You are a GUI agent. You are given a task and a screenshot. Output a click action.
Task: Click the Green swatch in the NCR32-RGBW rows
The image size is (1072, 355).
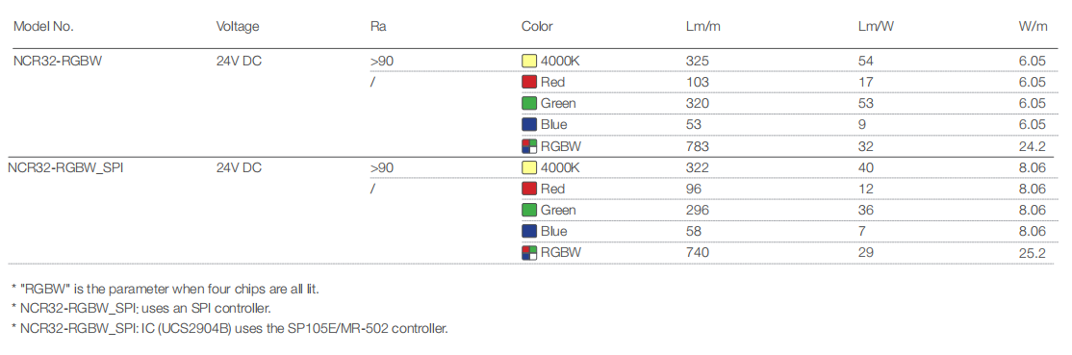[x=529, y=103]
